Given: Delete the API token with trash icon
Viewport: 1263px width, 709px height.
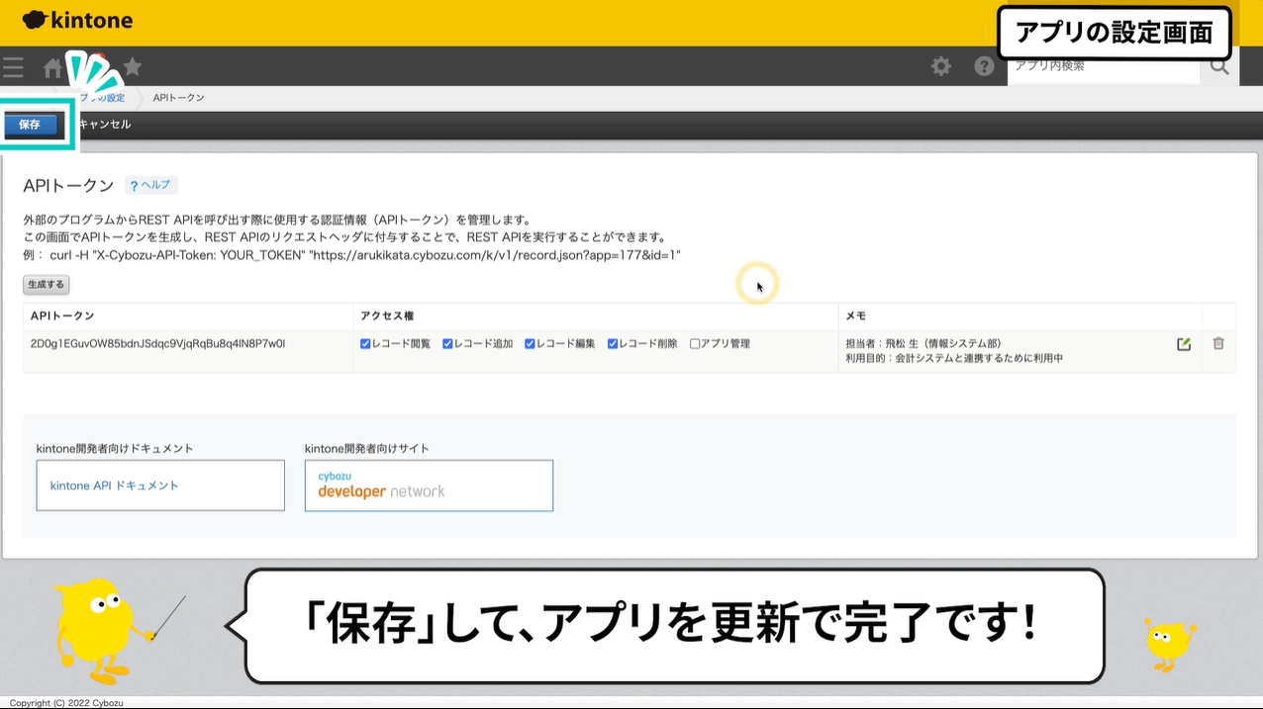Looking at the screenshot, I should pos(1218,343).
